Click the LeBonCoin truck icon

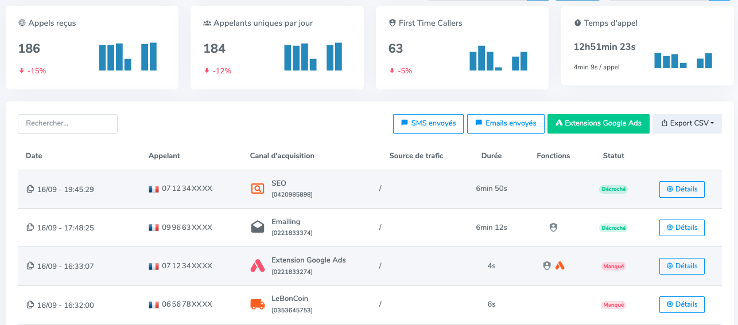click(x=258, y=304)
